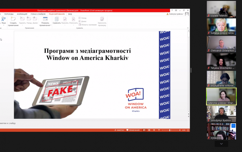
Task: Open the ПОКАЗ СЛАЙДОВ ribbon tab
Action: coord(38,14)
